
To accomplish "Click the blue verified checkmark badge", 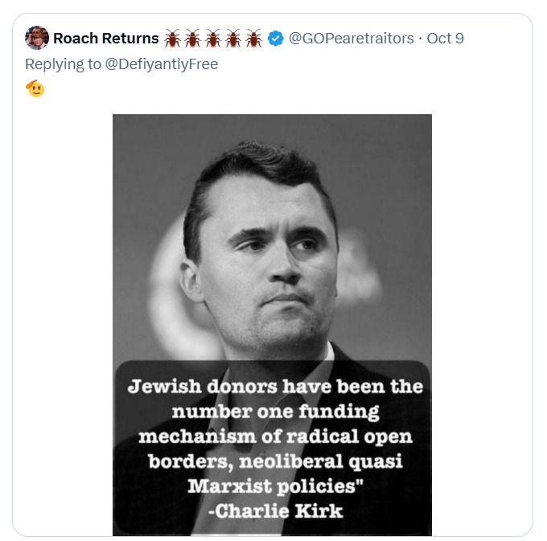I will coord(275,38).
